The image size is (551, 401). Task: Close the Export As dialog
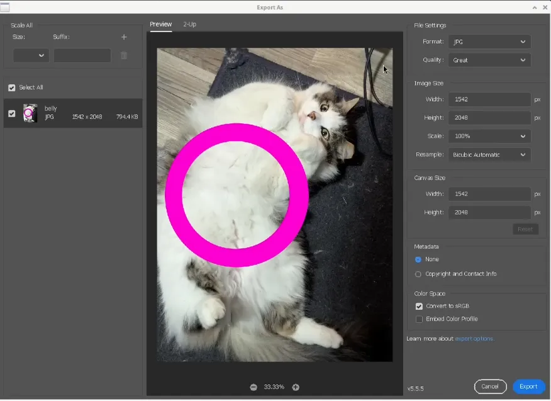point(545,7)
